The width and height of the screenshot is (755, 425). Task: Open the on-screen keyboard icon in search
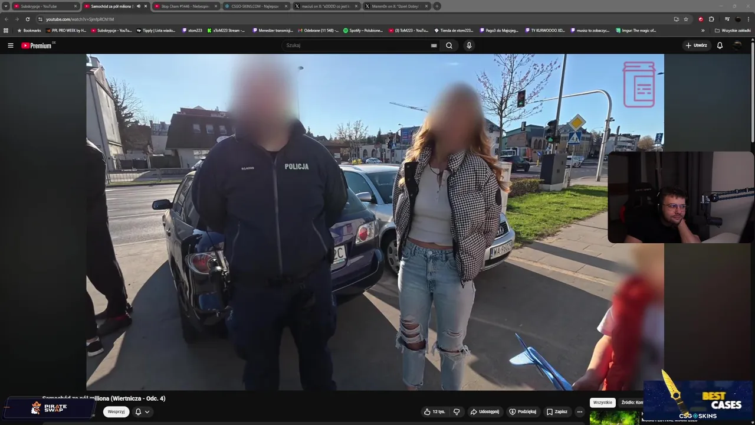[x=434, y=45]
